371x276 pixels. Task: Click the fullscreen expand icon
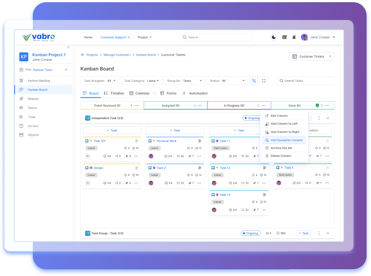click(264, 81)
